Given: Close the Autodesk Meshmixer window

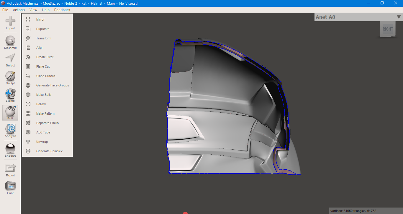Looking at the screenshot, I should point(396,3).
